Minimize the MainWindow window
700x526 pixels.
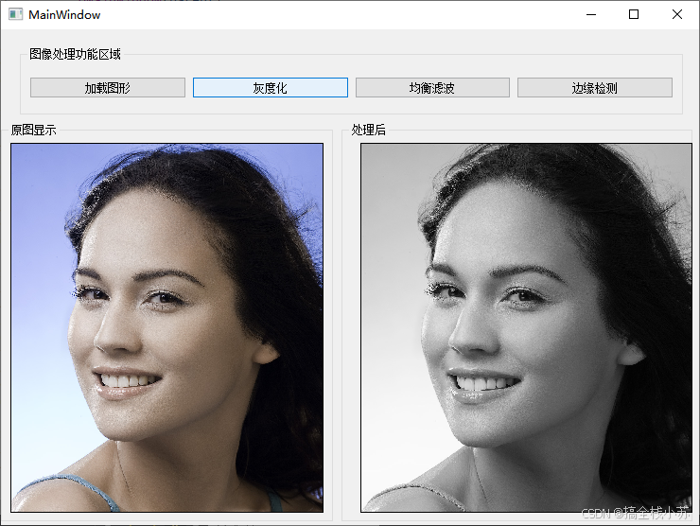[x=591, y=15]
